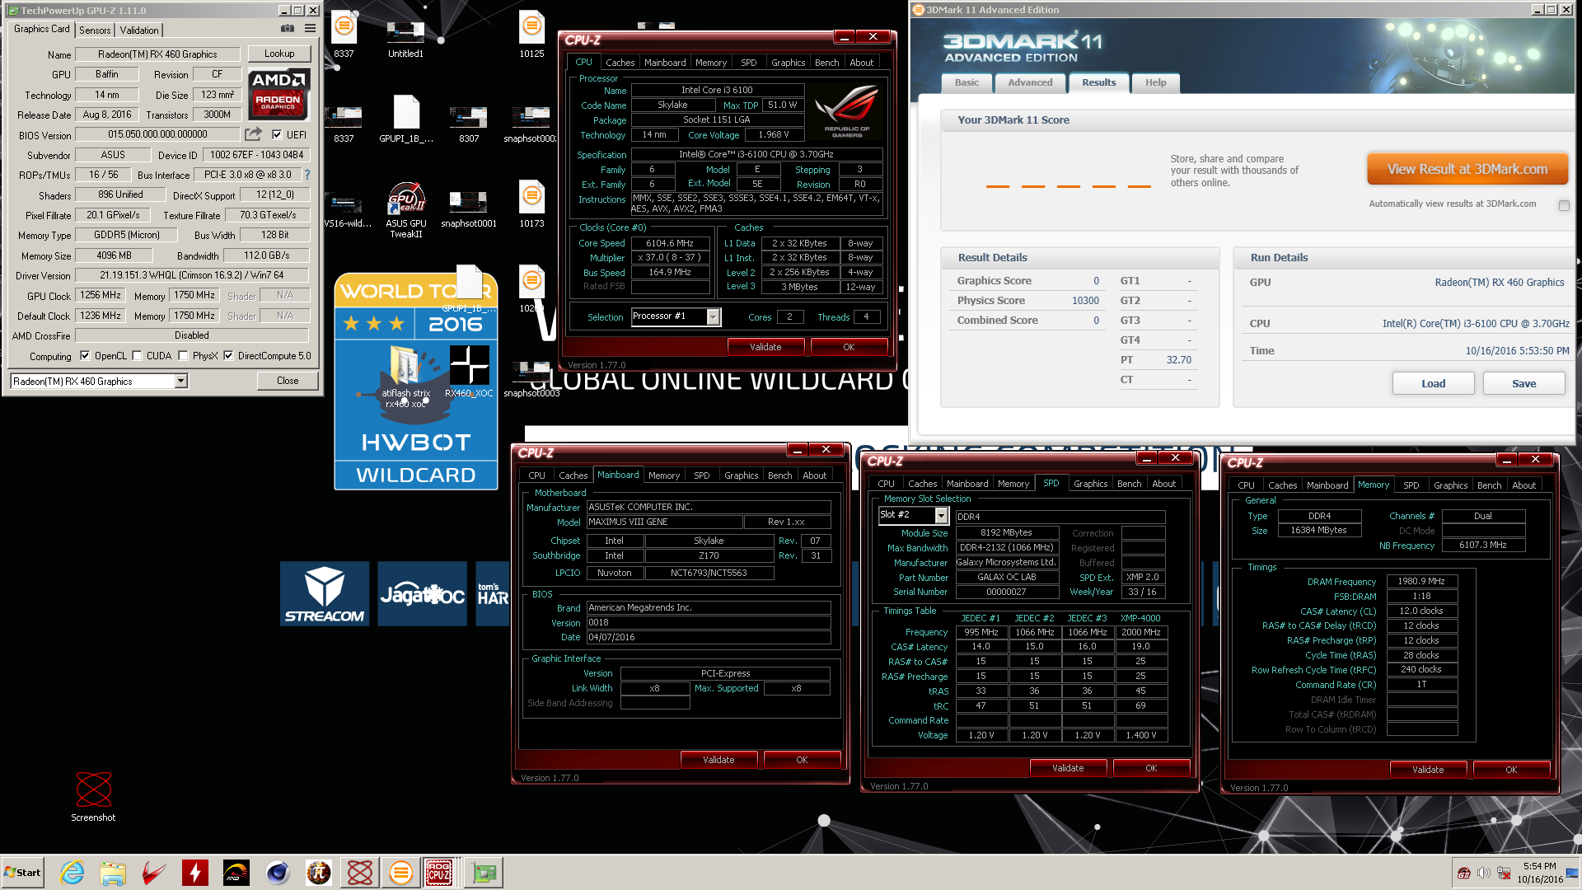
Task: Click the Save button in 3DMark 11
Action: [1523, 383]
